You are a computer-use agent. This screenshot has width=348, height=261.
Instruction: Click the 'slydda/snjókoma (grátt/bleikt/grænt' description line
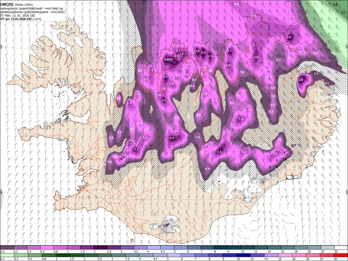coord(32,12)
